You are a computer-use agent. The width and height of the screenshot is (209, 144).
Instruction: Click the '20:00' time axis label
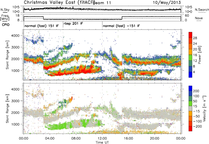point(155,138)
